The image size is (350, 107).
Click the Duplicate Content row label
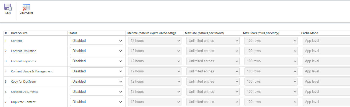(23, 102)
